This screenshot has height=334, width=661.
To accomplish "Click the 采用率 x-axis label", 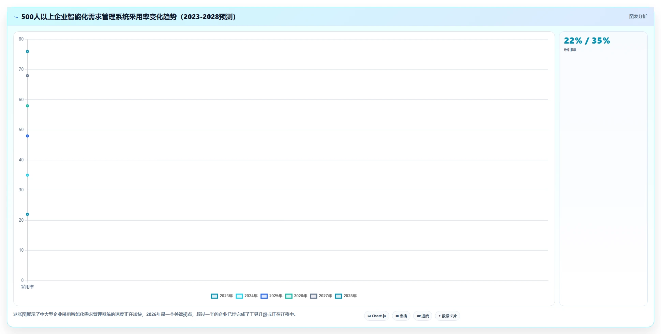I will 27,287.
